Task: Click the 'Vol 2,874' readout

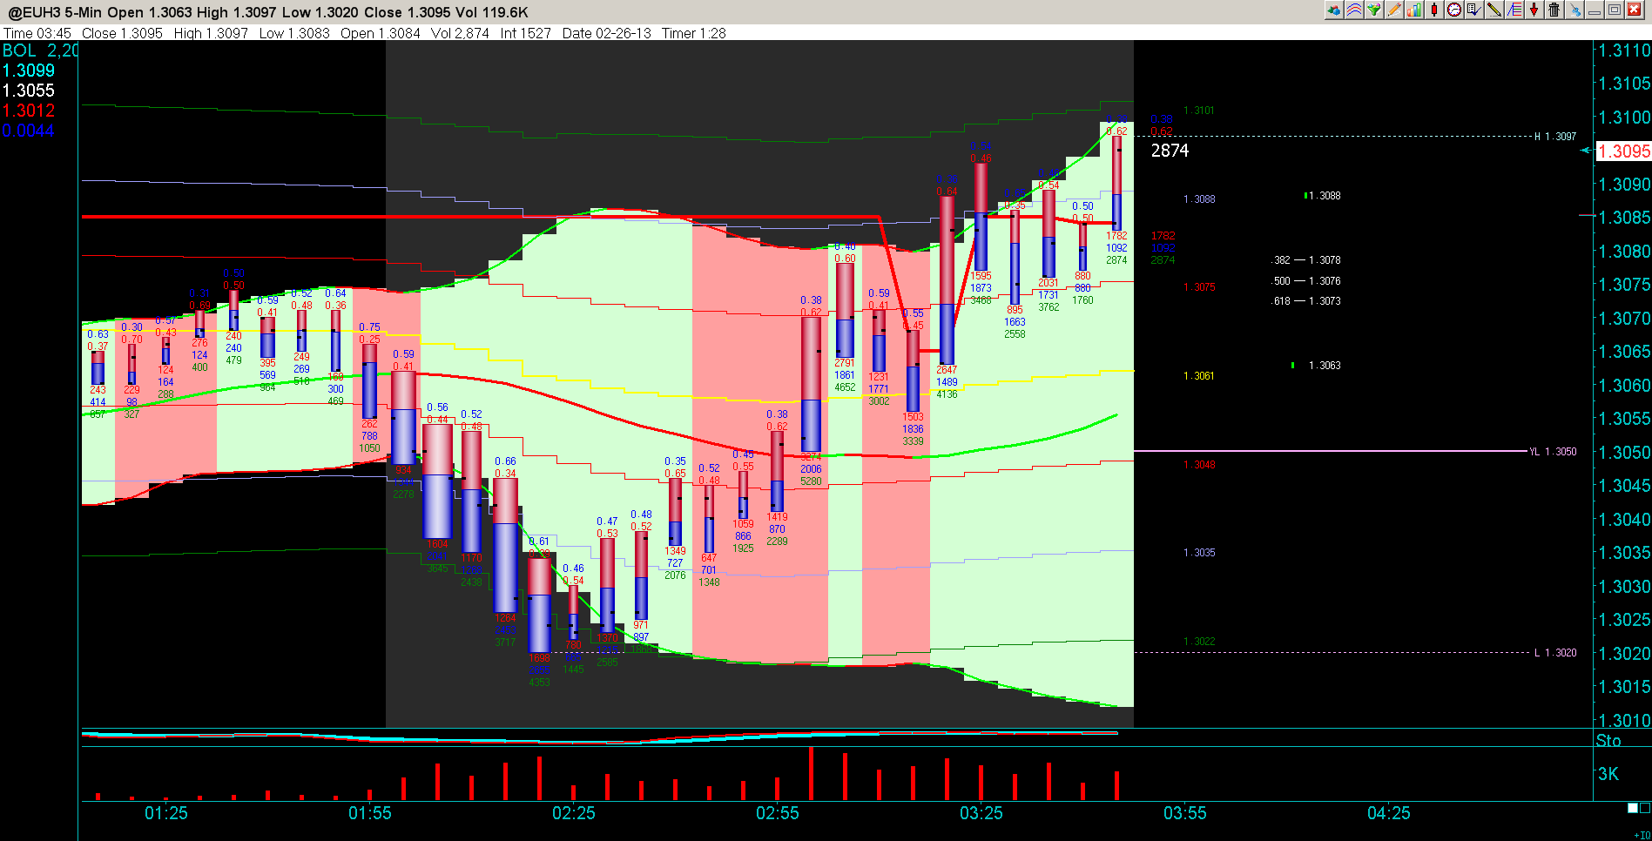Action: (x=460, y=33)
